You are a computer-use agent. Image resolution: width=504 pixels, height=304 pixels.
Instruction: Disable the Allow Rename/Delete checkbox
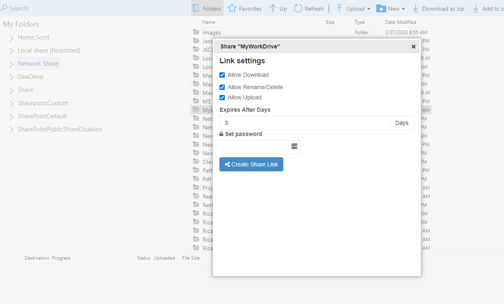pos(222,87)
